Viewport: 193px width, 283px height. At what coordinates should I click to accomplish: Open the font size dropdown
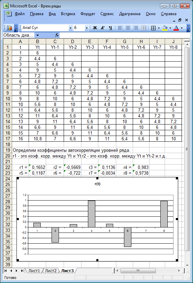click(x=87, y=28)
